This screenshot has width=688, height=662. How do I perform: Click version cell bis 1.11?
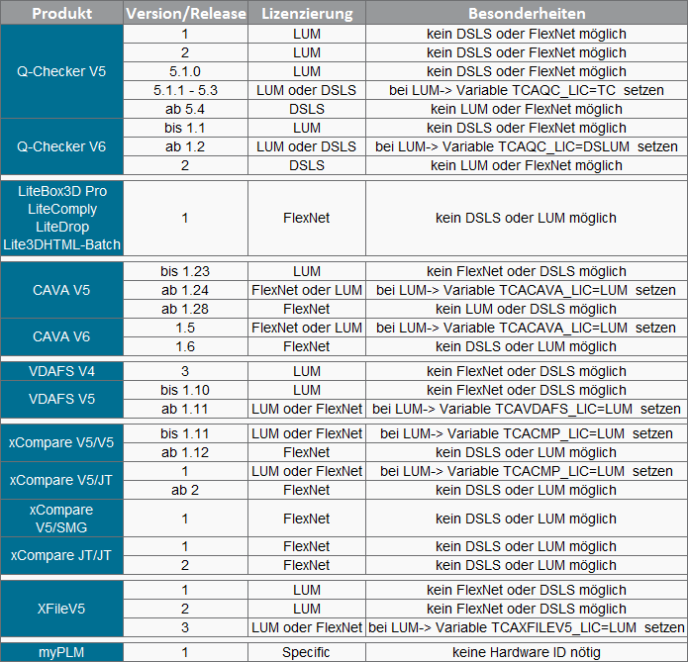click(185, 433)
